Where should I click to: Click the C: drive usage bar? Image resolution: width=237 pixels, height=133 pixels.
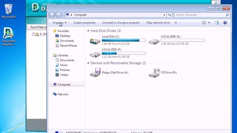pyautogui.click(x=124, y=40)
